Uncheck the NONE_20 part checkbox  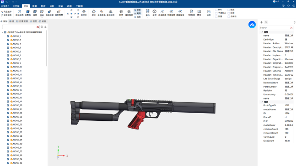click(x=8, y=105)
